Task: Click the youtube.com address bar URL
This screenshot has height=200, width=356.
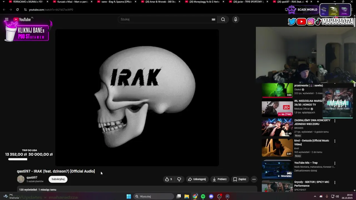Action: click(51, 10)
